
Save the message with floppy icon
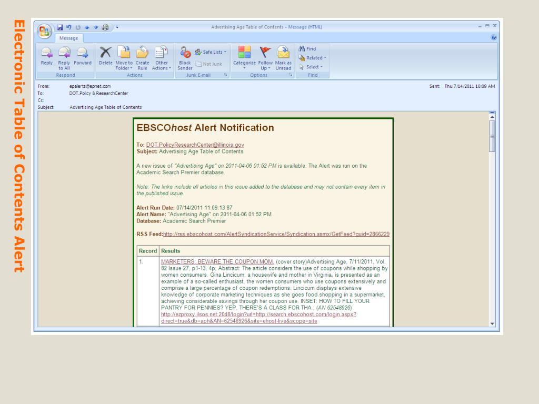pyautogui.click(x=60, y=27)
